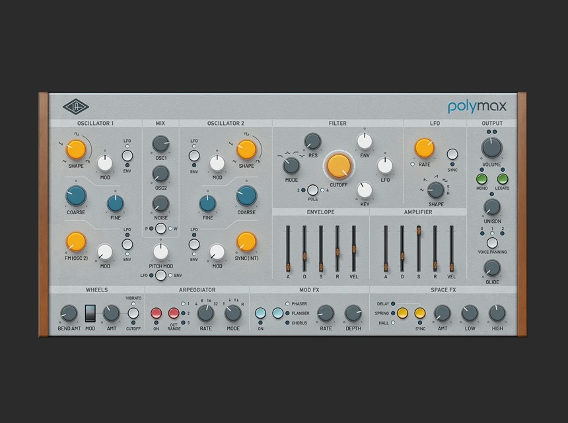Click the Envelope VEL slider handle

coord(354,249)
